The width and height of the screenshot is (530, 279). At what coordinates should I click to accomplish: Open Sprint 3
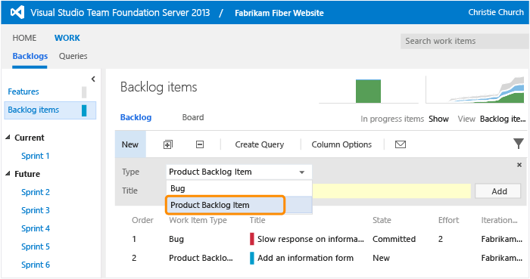[36, 210]
